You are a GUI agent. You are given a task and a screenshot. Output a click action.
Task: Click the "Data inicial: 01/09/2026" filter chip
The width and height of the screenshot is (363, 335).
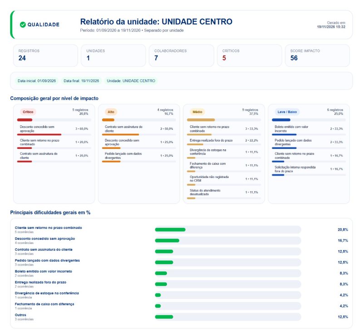[x=37, y=81]
